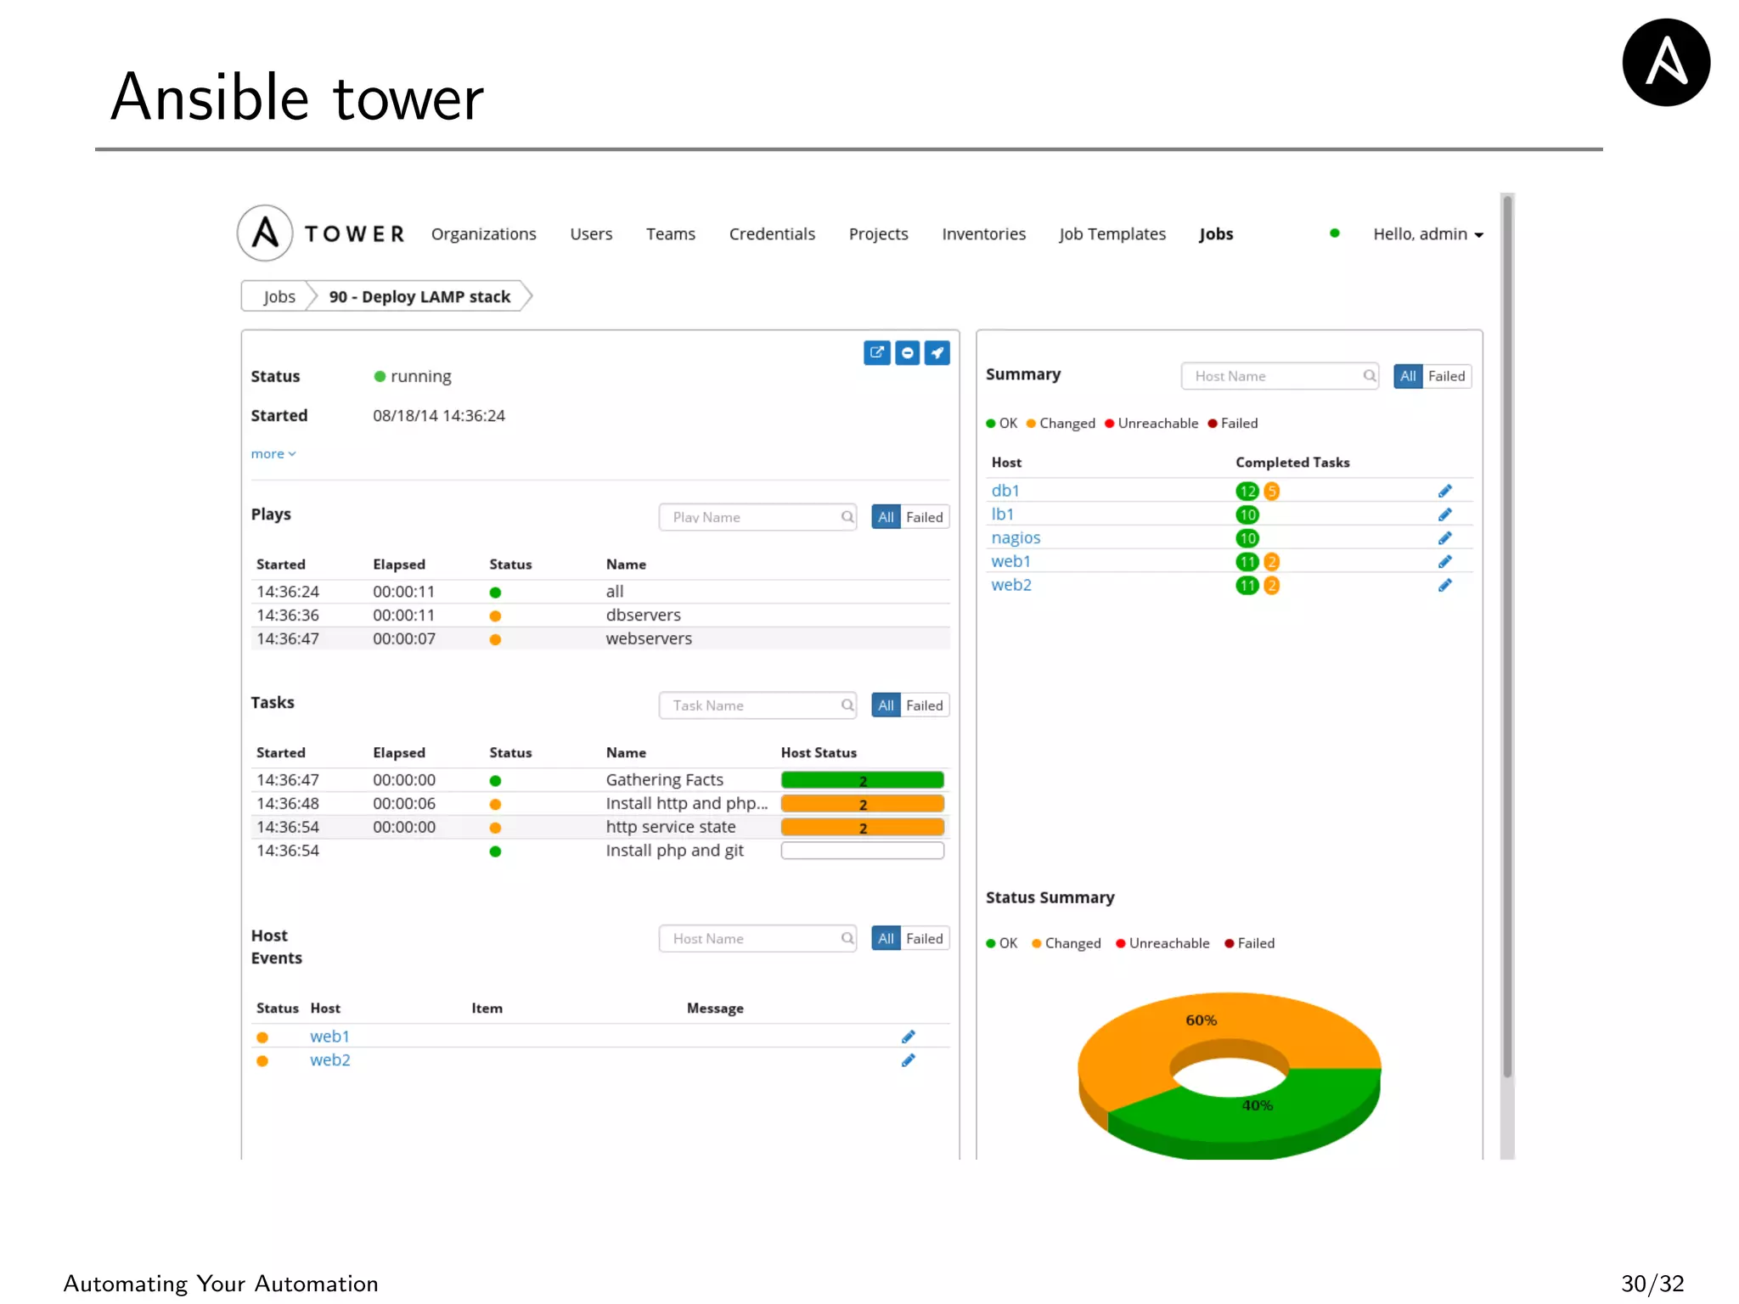Select All filter for Tasks

886,705
